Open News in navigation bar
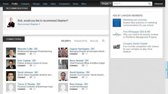This screenshot has height=94, width=168. [76, 4]
